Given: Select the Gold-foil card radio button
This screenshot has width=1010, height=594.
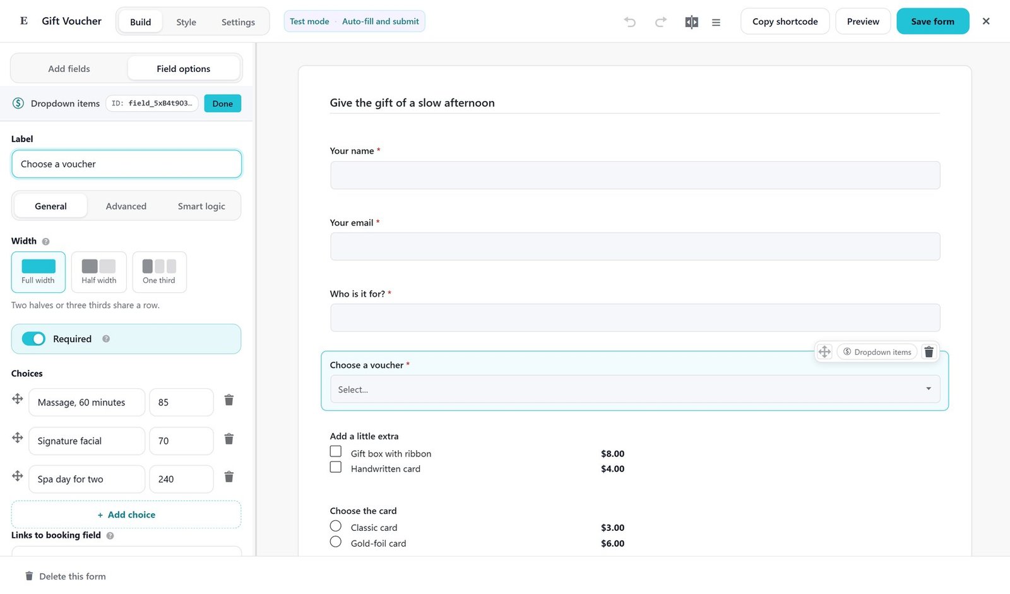Looking at the screenshot, I should (336, 542).
